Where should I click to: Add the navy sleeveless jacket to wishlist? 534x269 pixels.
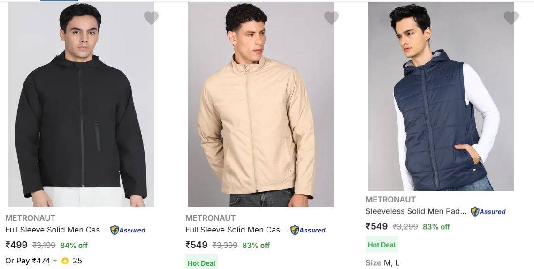tap(511, 18)
